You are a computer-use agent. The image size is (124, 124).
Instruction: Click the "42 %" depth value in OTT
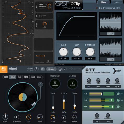tap(89, 87)
